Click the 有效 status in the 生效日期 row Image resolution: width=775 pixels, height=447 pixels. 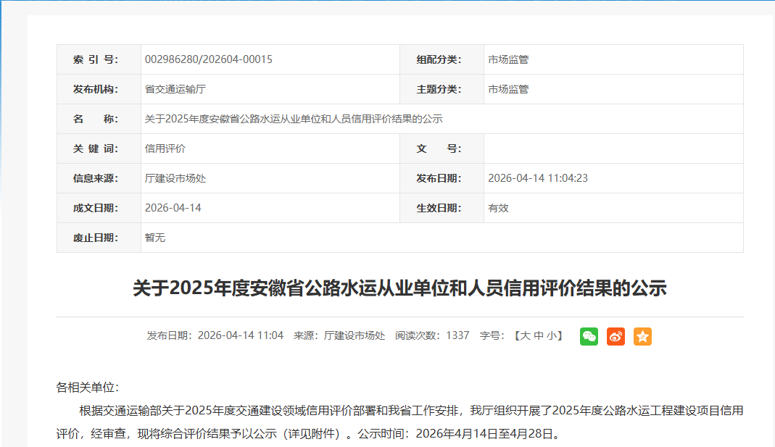(x=498, y=208)
